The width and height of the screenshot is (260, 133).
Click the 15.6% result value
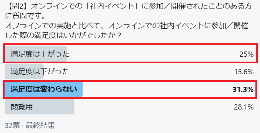coord(244,72)
